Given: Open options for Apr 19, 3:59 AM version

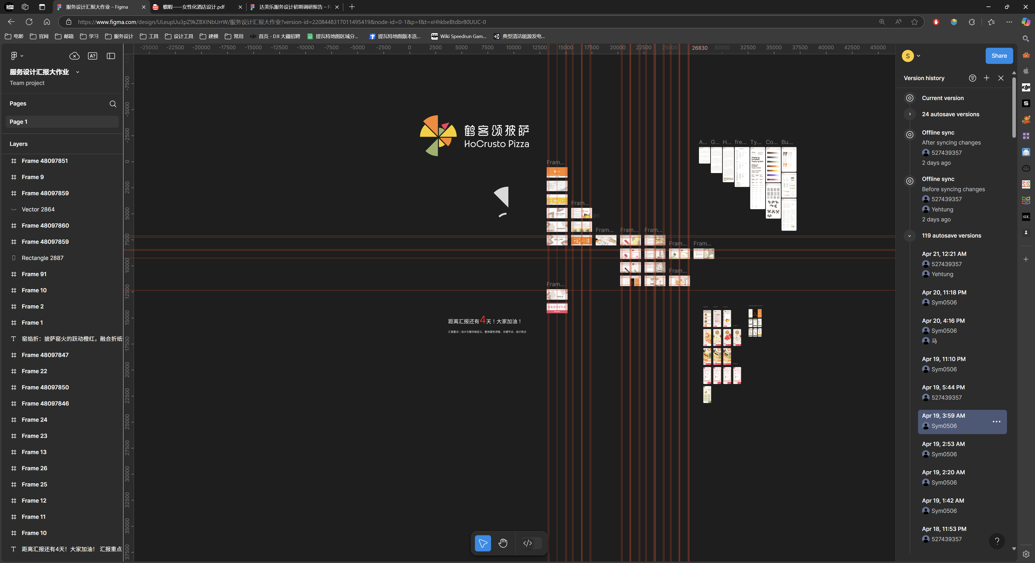Looking at the screenshot, I should pos(996,421).
